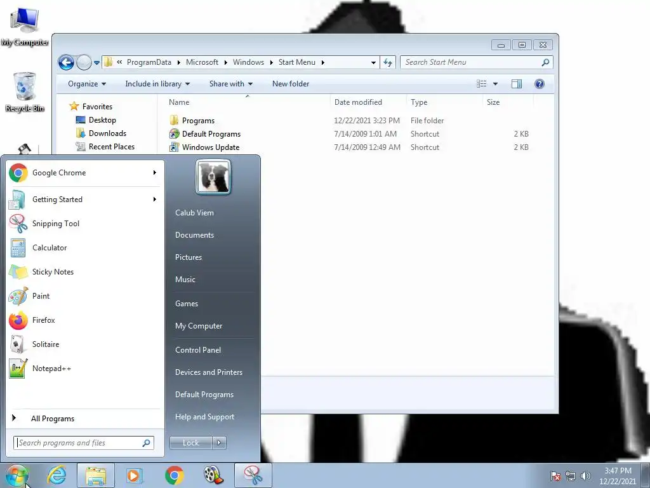Screen dimensions: 650x488
Task: Open recent pages dropdown arrow
Action: (96, 63)
